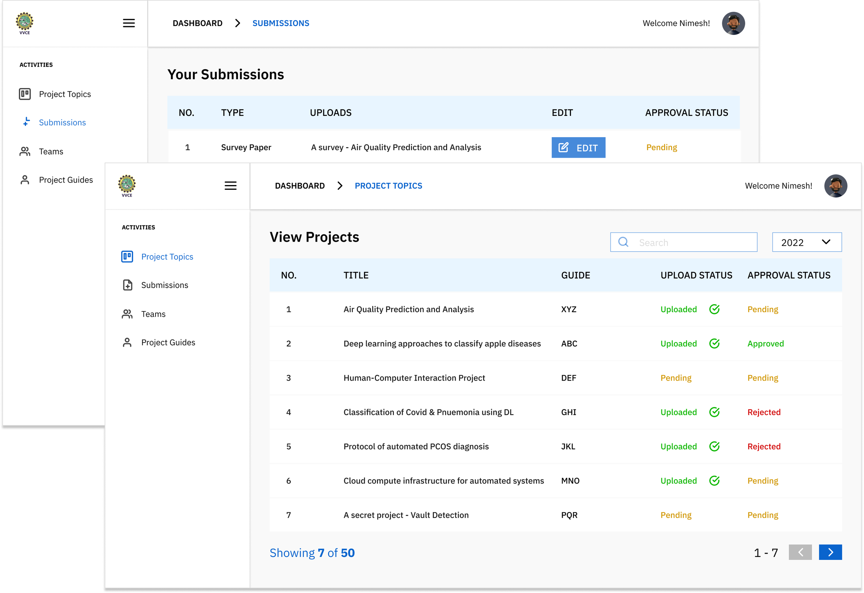Click uploaded checkmark icon for Air Quality Prediction
The image size is (864, 593).
(x=714, y=309)
